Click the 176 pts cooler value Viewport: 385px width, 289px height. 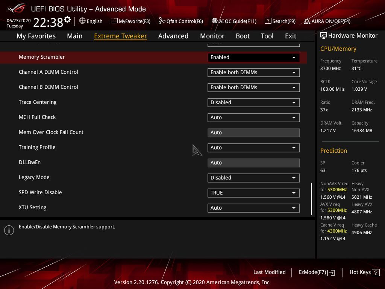point(359,170)
